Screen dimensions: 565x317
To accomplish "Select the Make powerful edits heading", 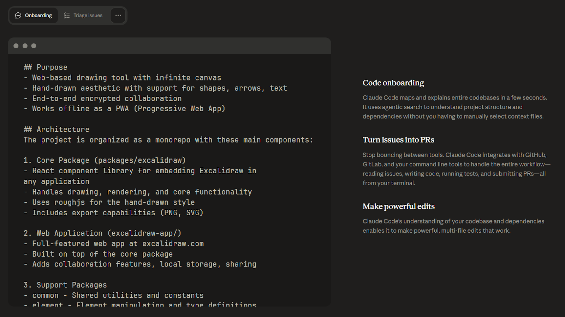I will tap(399, 207).
